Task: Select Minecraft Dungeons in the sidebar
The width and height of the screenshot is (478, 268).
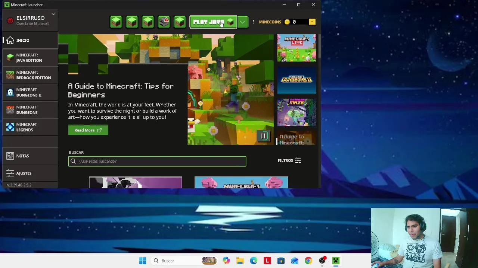Action: point(30,110)
